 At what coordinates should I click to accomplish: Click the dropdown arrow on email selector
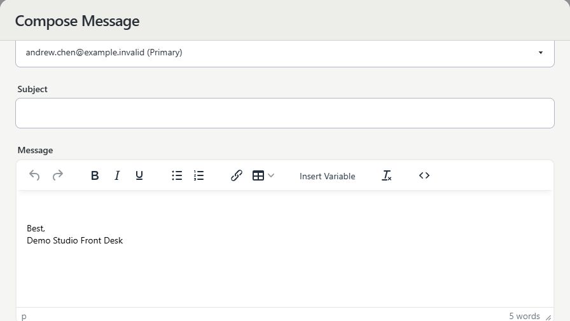pyautogui.click(x=541, y=53)
